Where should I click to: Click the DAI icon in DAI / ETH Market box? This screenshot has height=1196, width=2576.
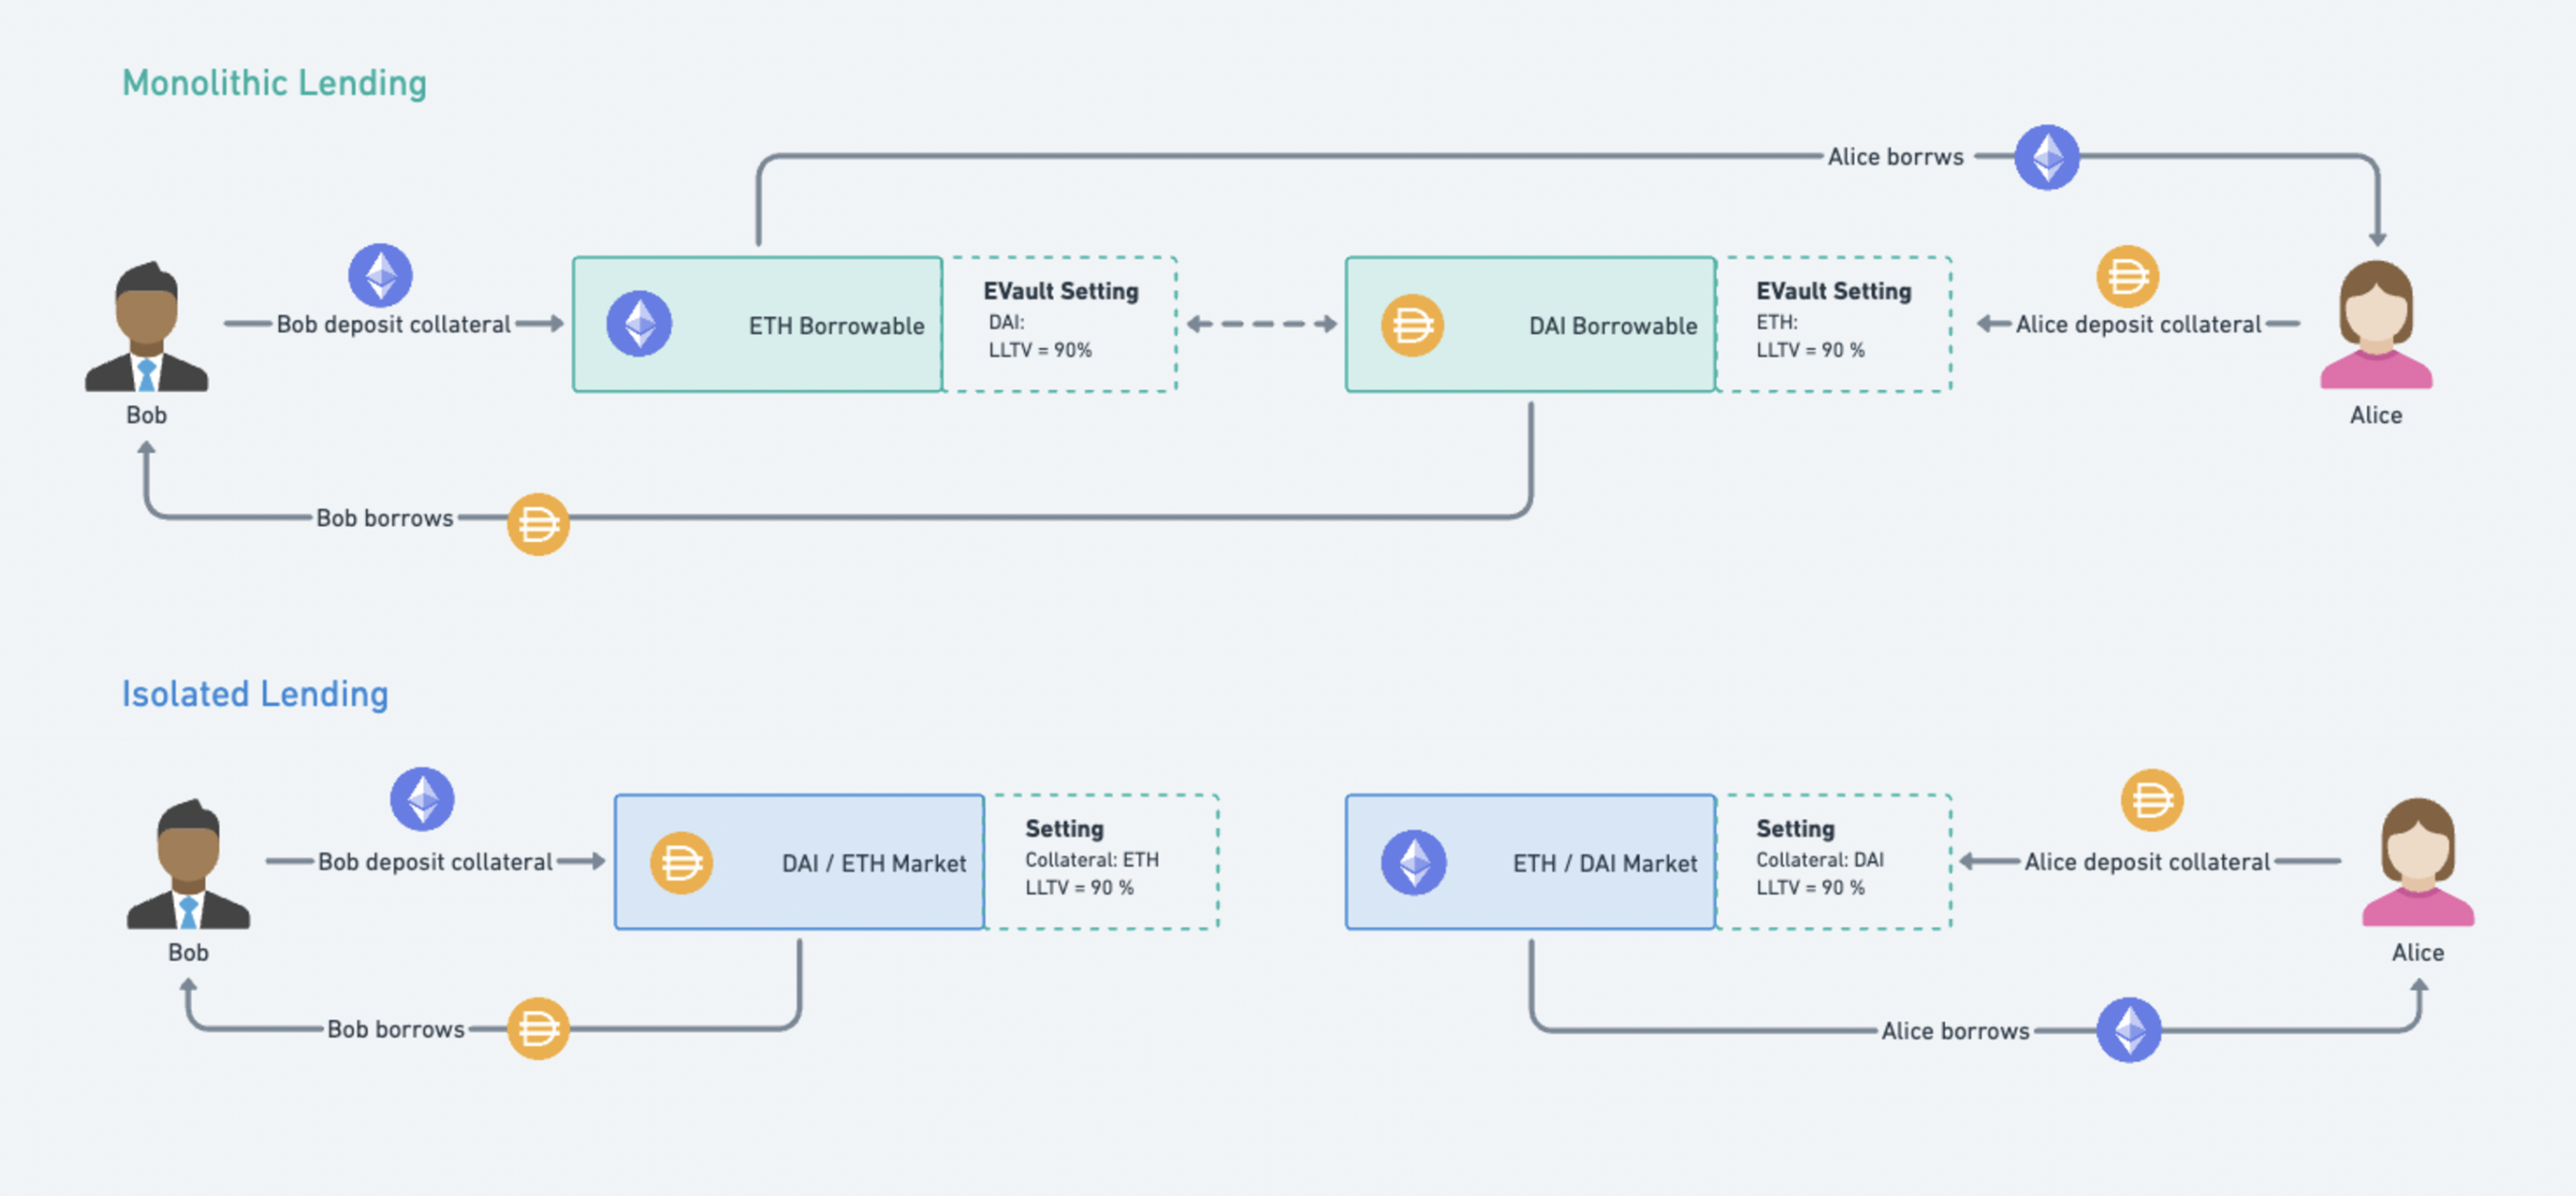pos(681,862)
